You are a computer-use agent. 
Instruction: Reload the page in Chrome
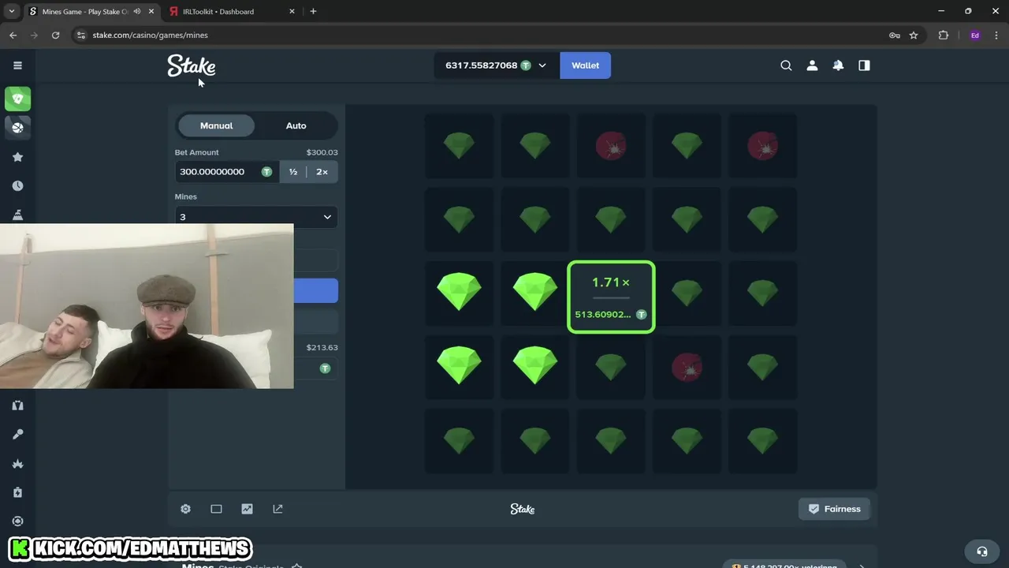55,35
